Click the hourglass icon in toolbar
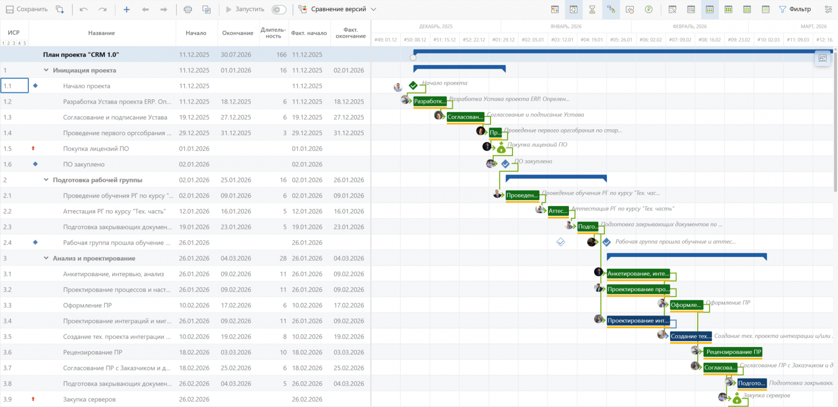The height and width of the screenshot is (407, 838). point(592,9)
